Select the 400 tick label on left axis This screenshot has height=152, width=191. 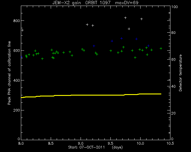(16, 80)
